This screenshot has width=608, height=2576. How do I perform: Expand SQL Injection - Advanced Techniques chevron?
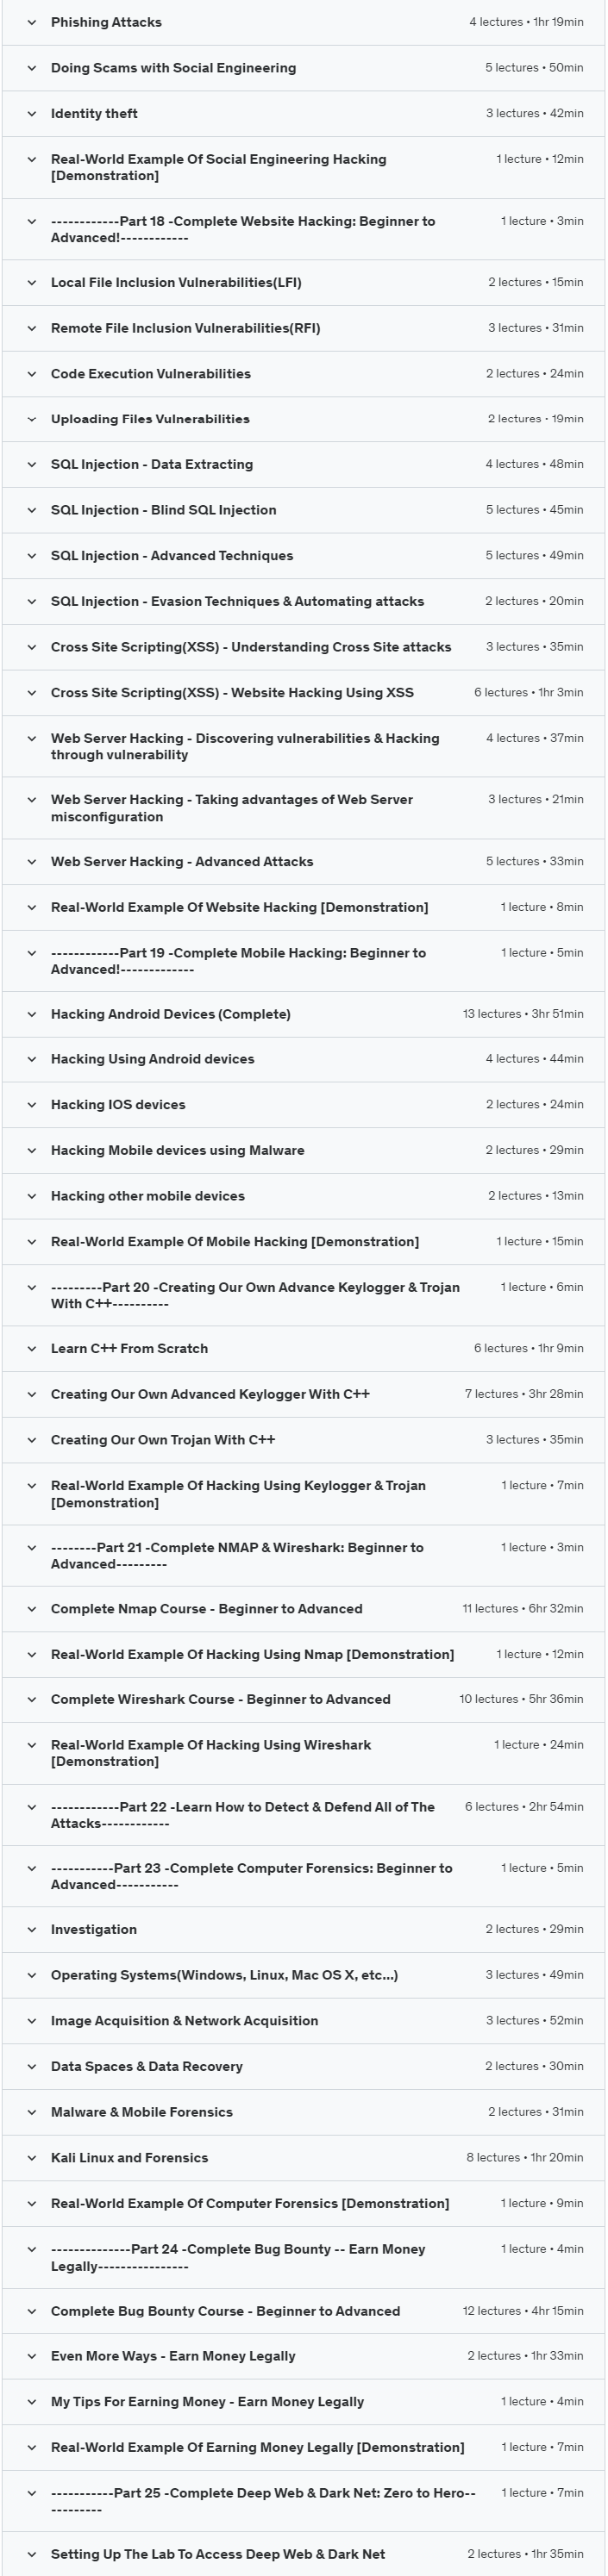31,556
